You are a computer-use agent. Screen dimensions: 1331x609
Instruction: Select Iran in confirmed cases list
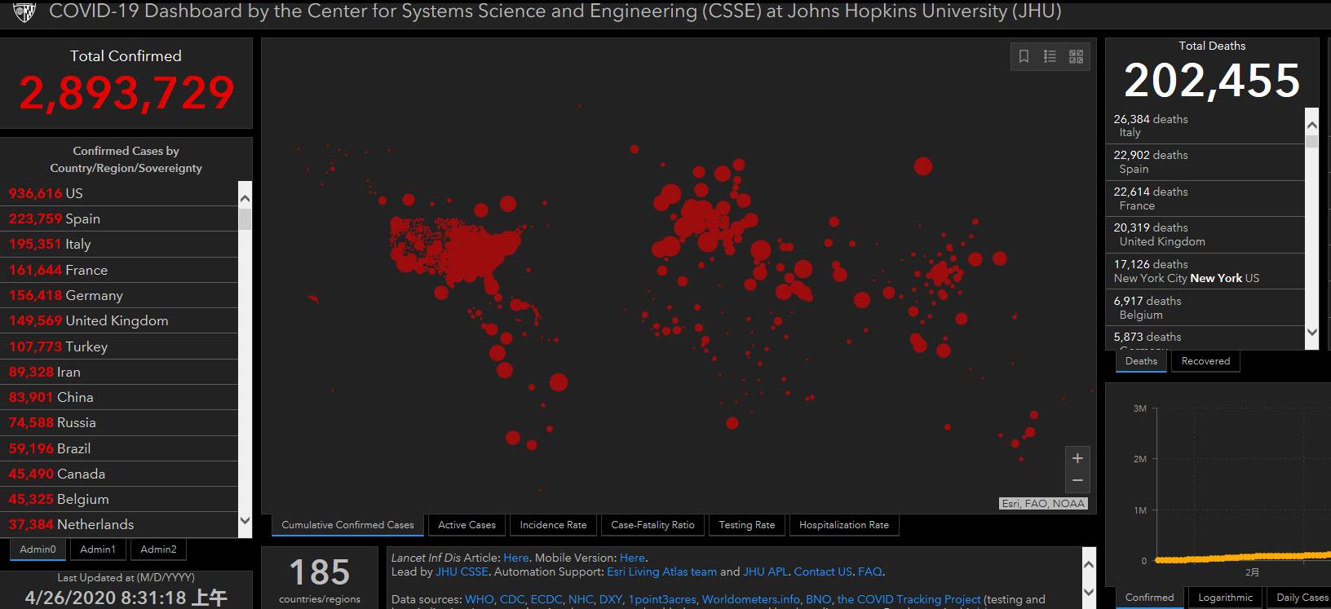click(119, 372)
